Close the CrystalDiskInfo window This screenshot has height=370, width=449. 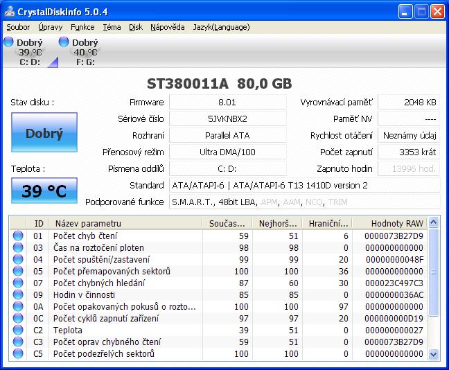[x=437, y=12]
